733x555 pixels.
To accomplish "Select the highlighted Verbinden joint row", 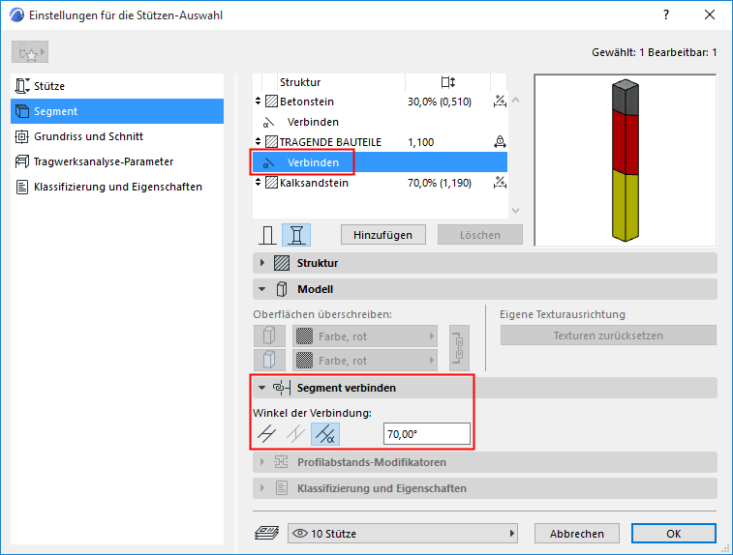I will pos(381,162).
